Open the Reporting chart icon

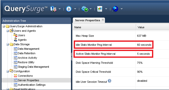[x=100, y=9]
